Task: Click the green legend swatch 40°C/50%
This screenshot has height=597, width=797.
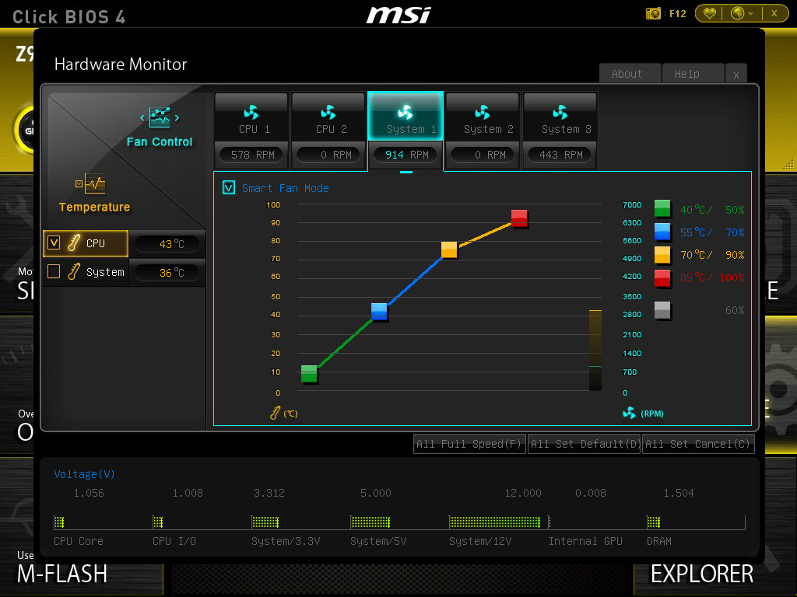Action: [662, 208]
